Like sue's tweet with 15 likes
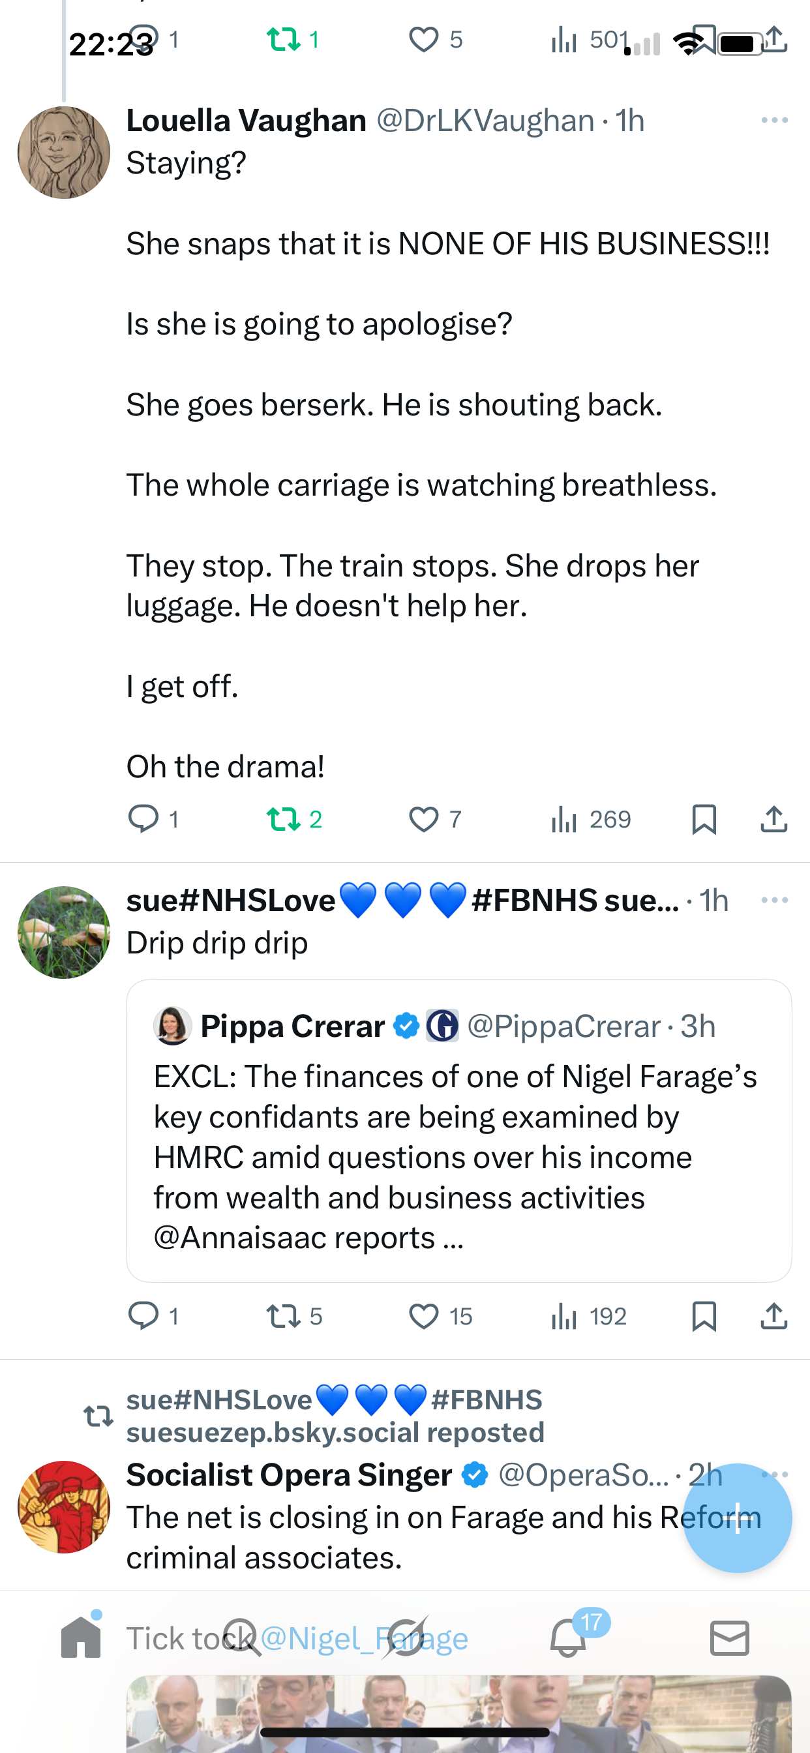The width and height of the screenshot is (810, 1753). (423, 1315)
